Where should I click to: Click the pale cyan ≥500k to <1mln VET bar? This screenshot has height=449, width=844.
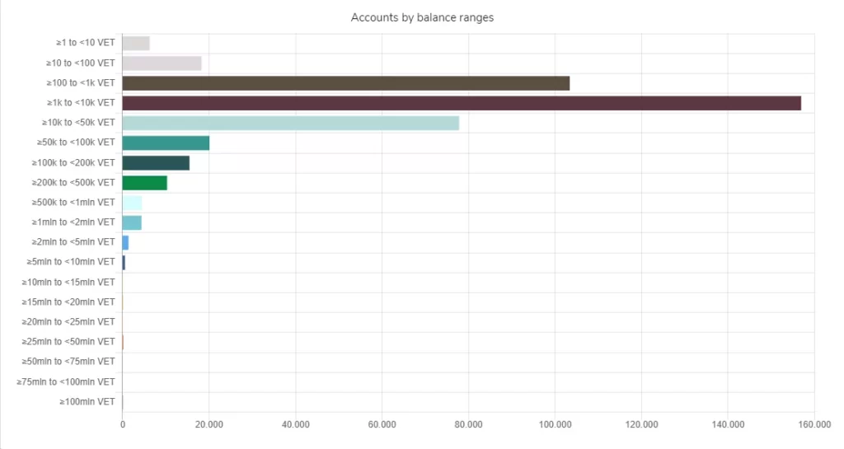132,203
